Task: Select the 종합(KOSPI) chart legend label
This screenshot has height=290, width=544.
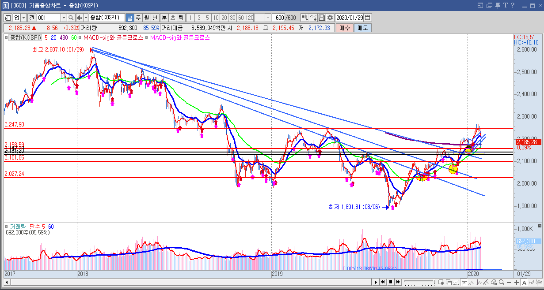Action: 26,38
